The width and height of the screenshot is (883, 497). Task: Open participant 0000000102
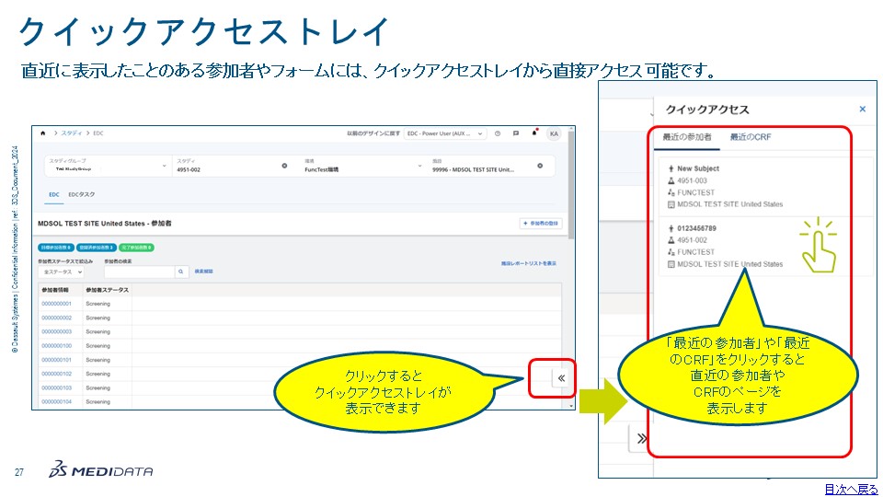pos(56,375)
